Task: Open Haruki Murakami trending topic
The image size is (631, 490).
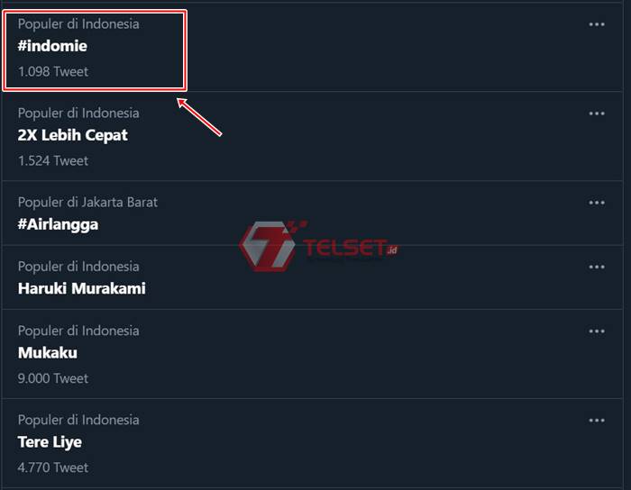Action: tap(81, 288)
